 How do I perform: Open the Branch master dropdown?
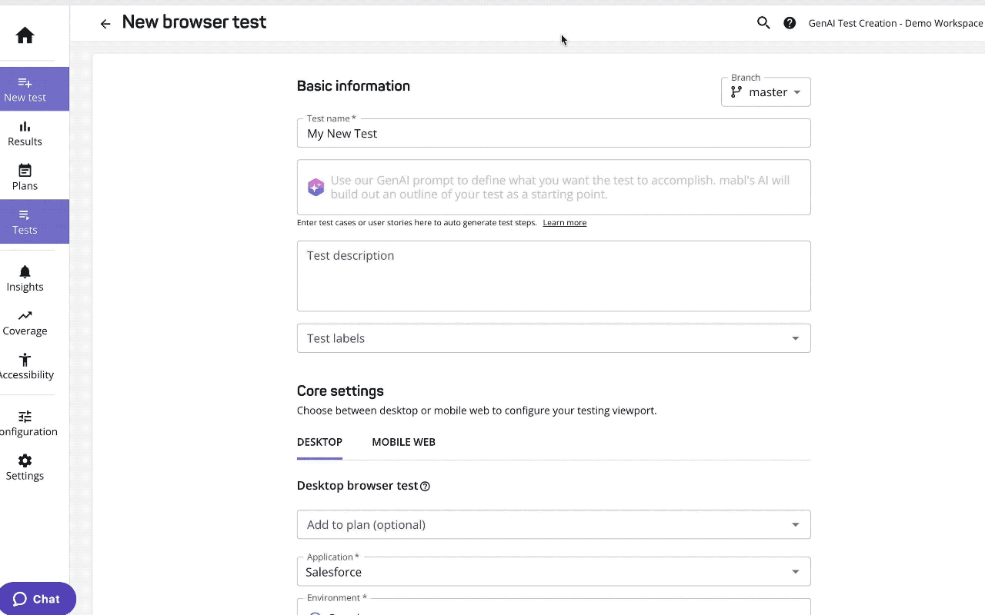766,91
